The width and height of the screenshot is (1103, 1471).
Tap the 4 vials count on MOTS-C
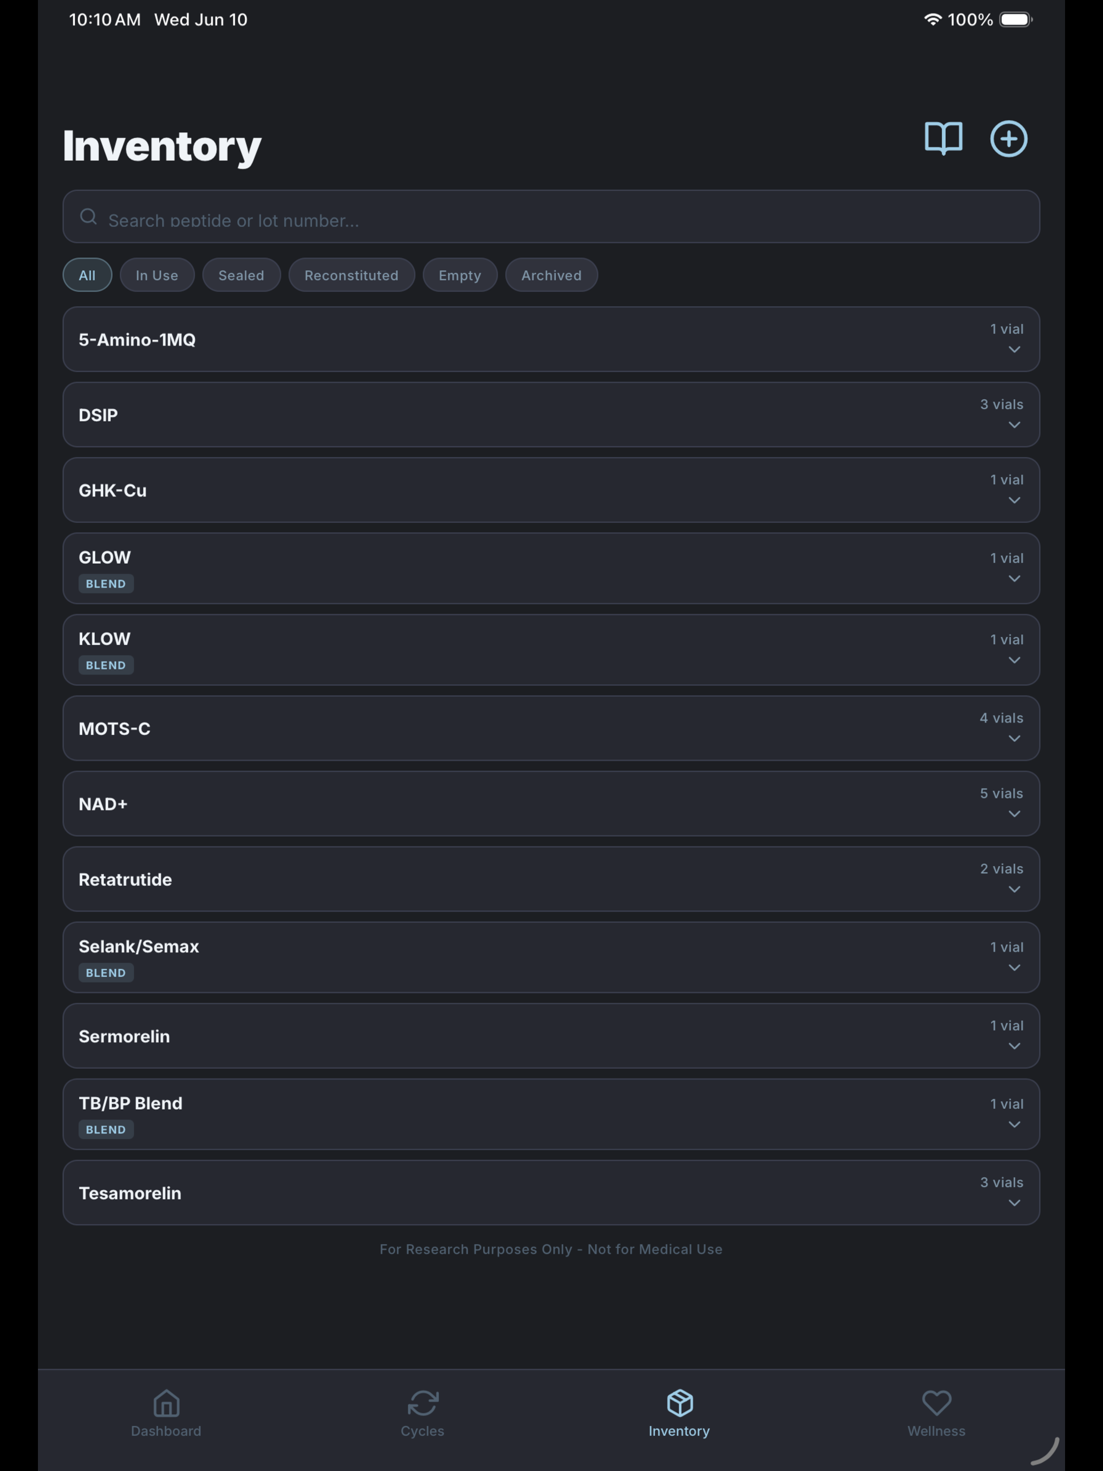pos(1001,717)
